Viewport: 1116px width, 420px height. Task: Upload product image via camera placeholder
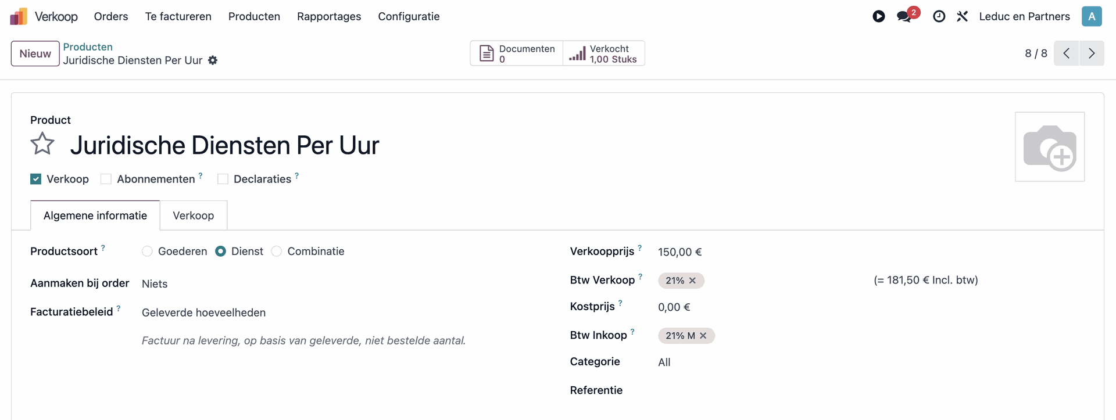(1049, 147)
